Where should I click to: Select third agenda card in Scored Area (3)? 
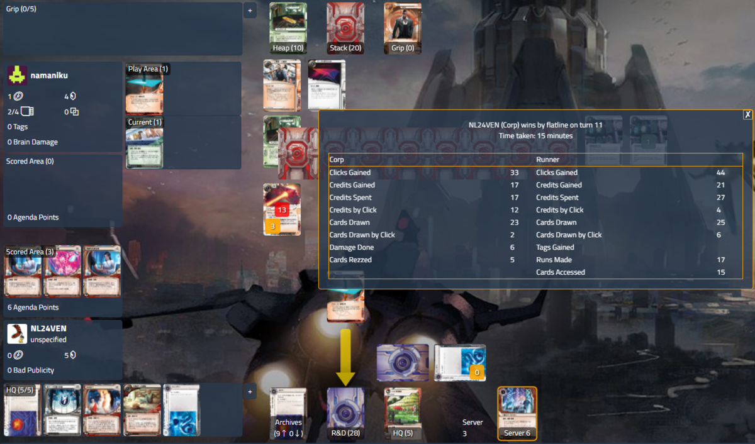coord(101,271)
